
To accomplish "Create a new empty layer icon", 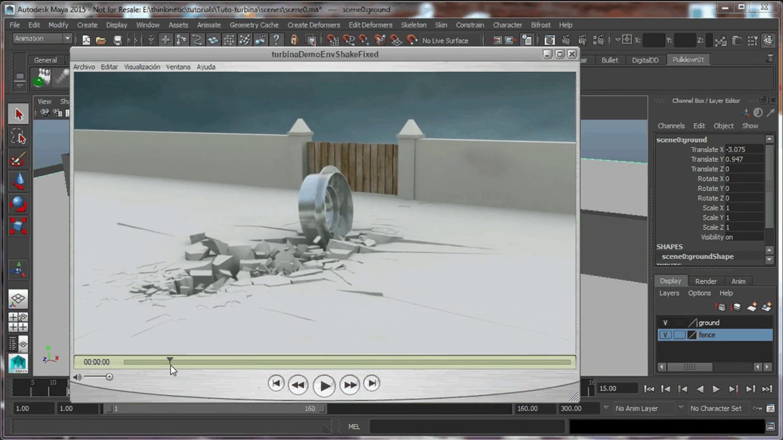I will 752,307.
